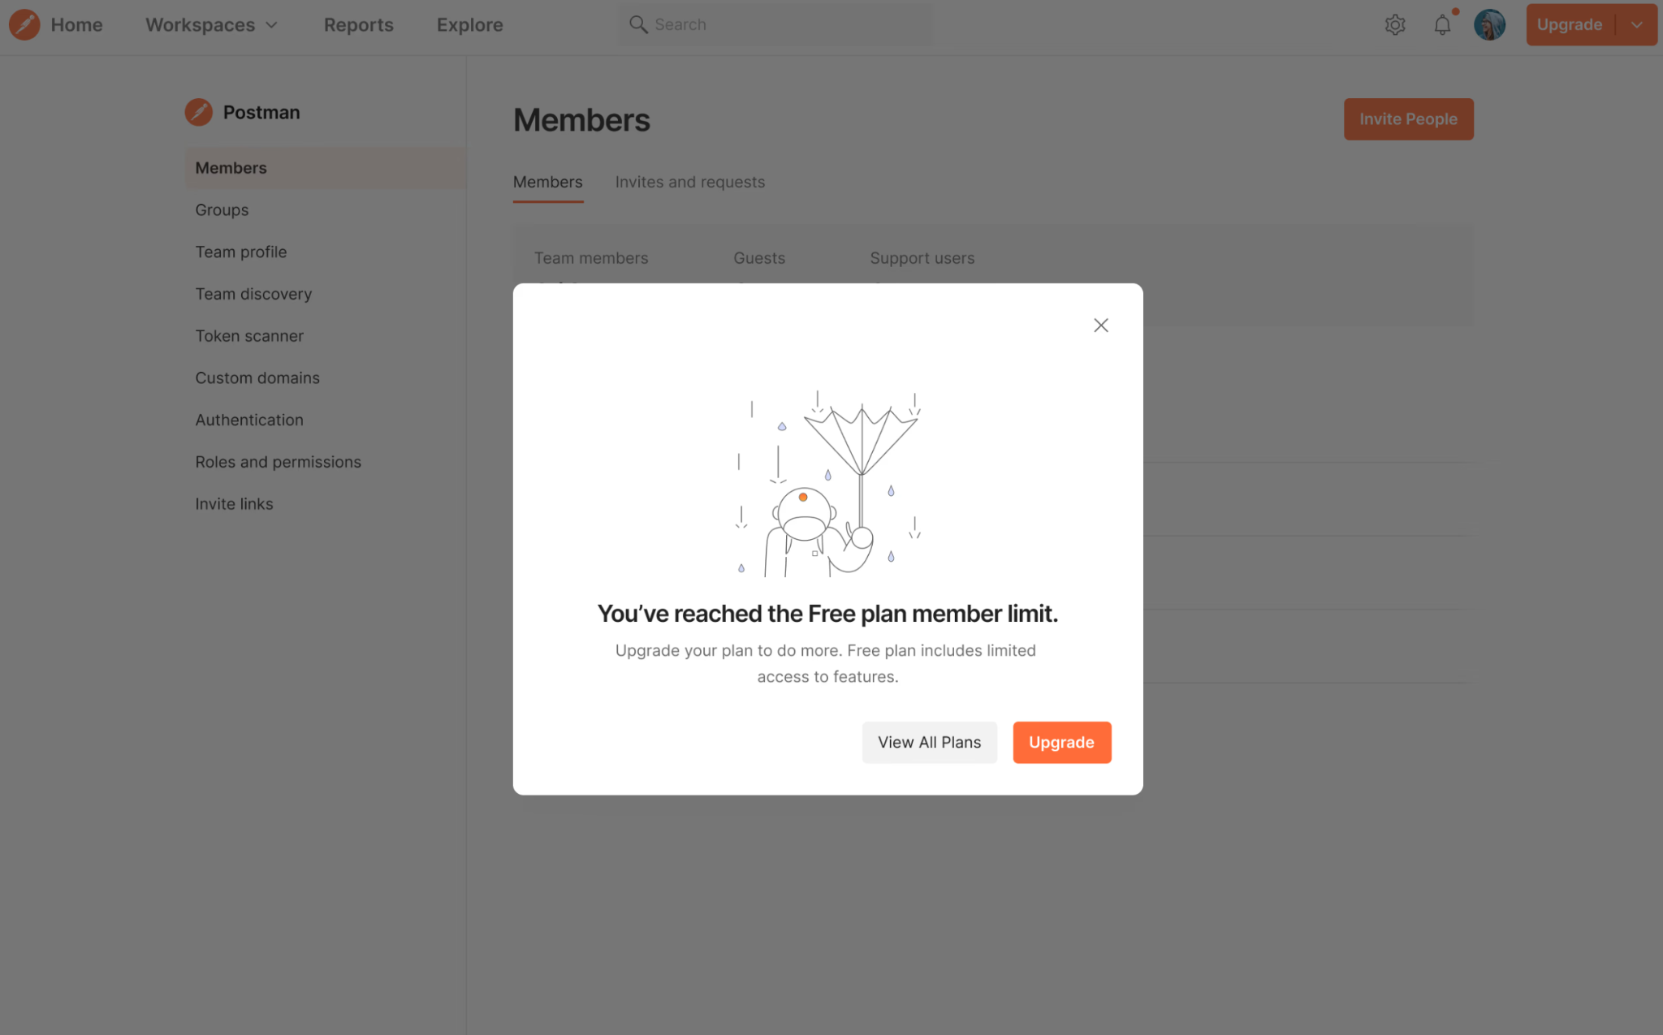The image size is (1663, 1035).
Task: Close the member limit dialog
Action: [x=1100, y=326]
